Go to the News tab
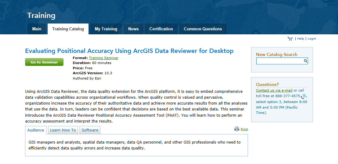This screenshot has height=164, width=338. pos(133,29)
